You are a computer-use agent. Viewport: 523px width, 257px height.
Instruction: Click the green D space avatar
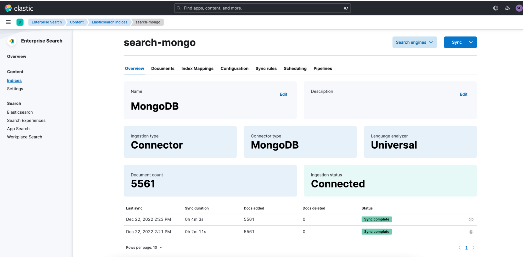pyautogui.click(x=20, y=22)
